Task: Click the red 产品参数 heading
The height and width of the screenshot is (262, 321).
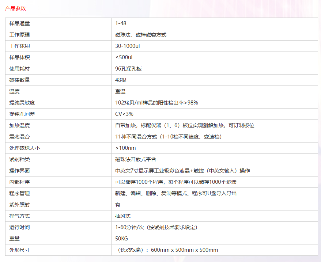Action: (x=15, y=8)
